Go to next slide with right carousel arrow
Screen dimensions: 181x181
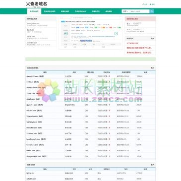(116, 34)
